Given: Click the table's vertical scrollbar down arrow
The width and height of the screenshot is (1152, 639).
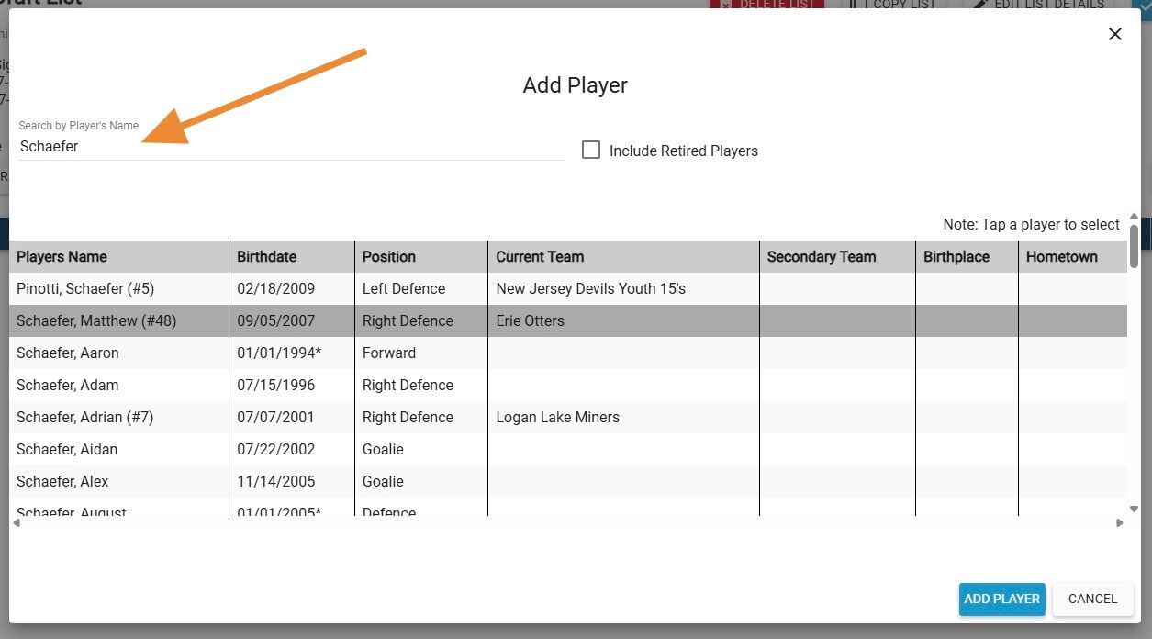Looking at the screenshot, I should pos(1135,509).
